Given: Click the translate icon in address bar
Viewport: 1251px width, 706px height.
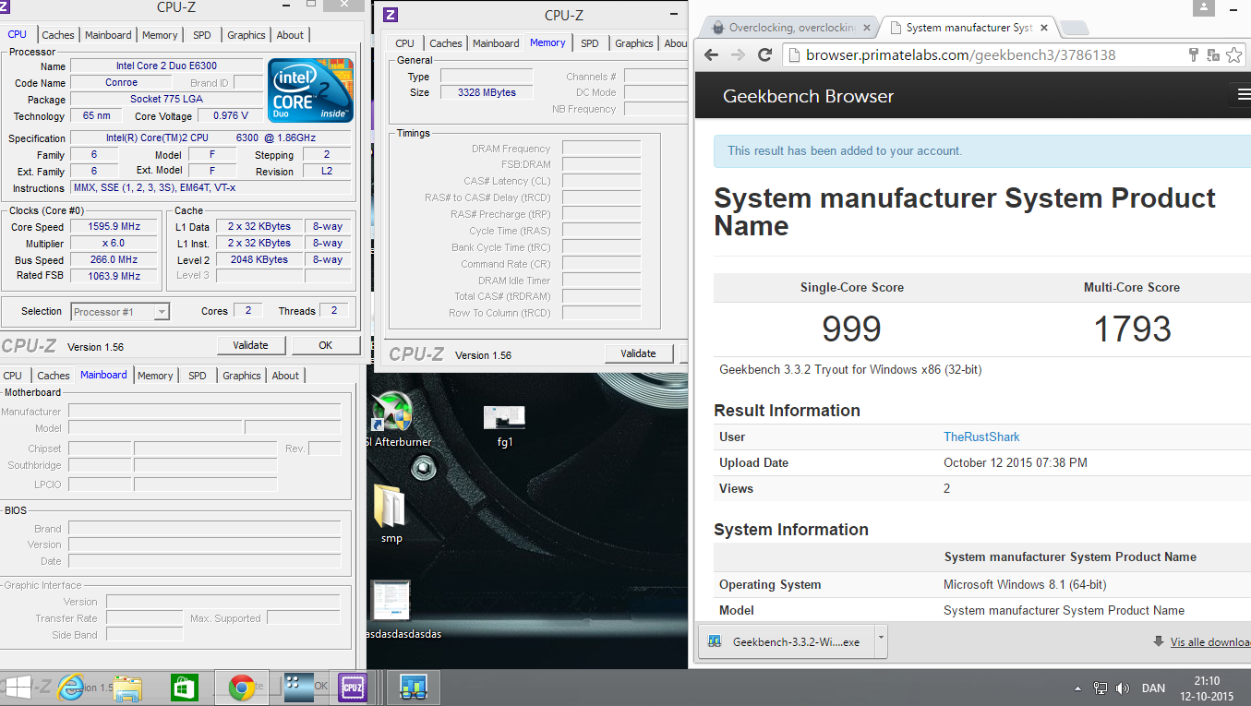Looking at the screenshot, I should pos(1213,55).
